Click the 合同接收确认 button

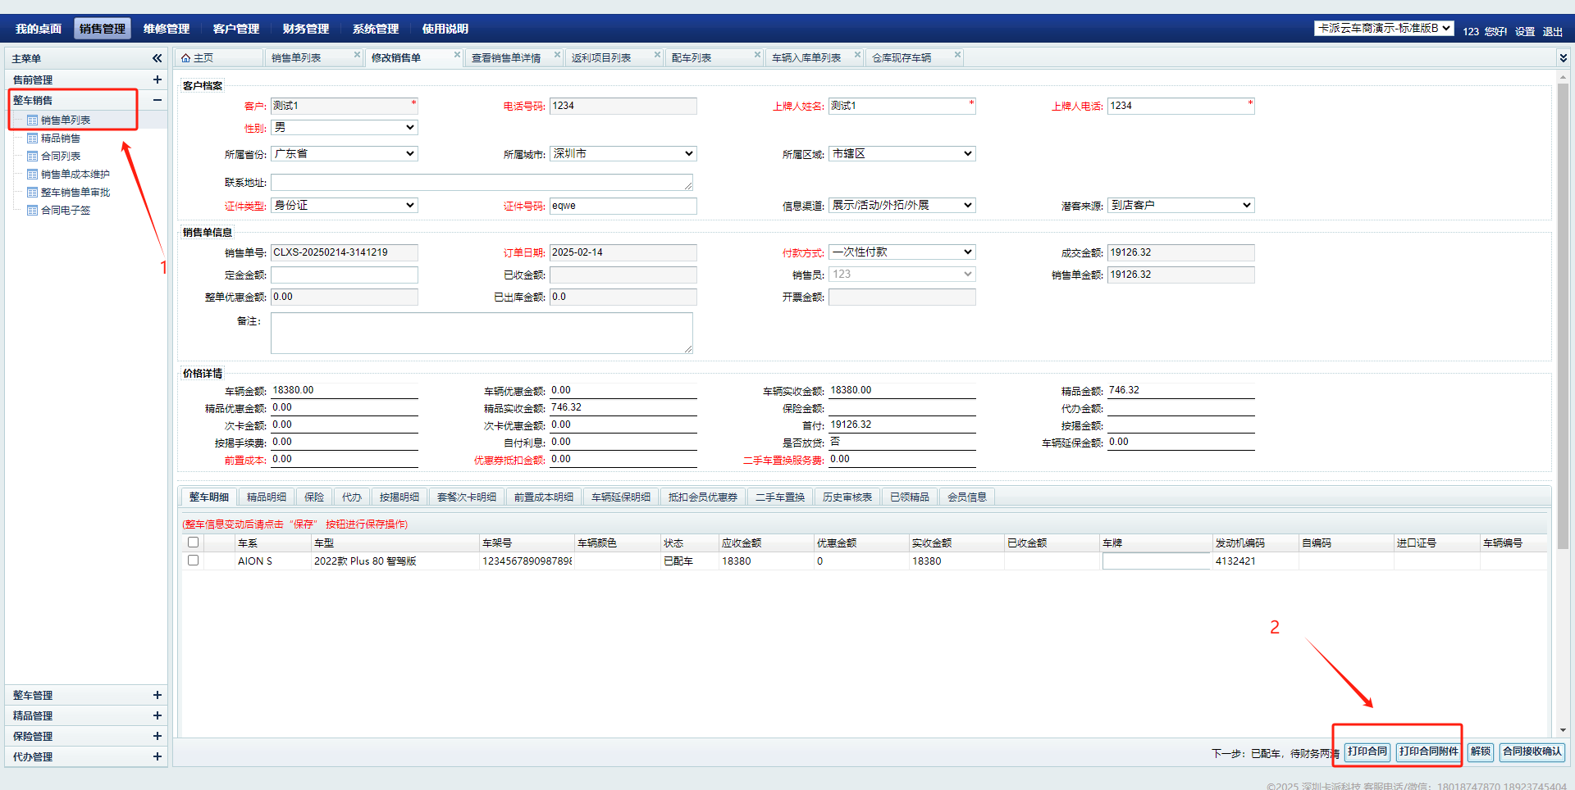tap(1532, 751)
